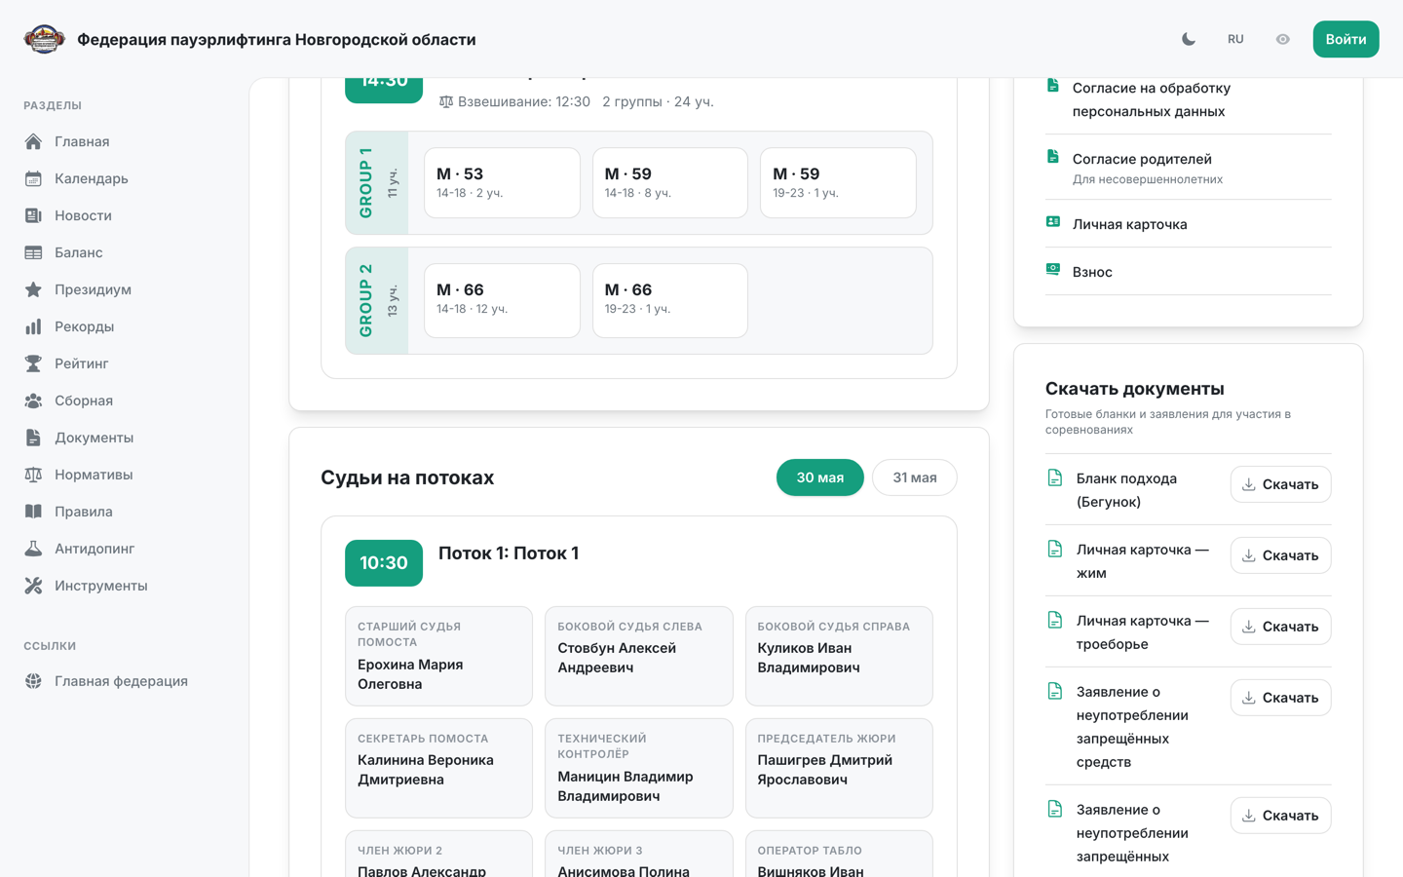
Task: Go to Президиум in sidebar menu
Action: point(93,289)
